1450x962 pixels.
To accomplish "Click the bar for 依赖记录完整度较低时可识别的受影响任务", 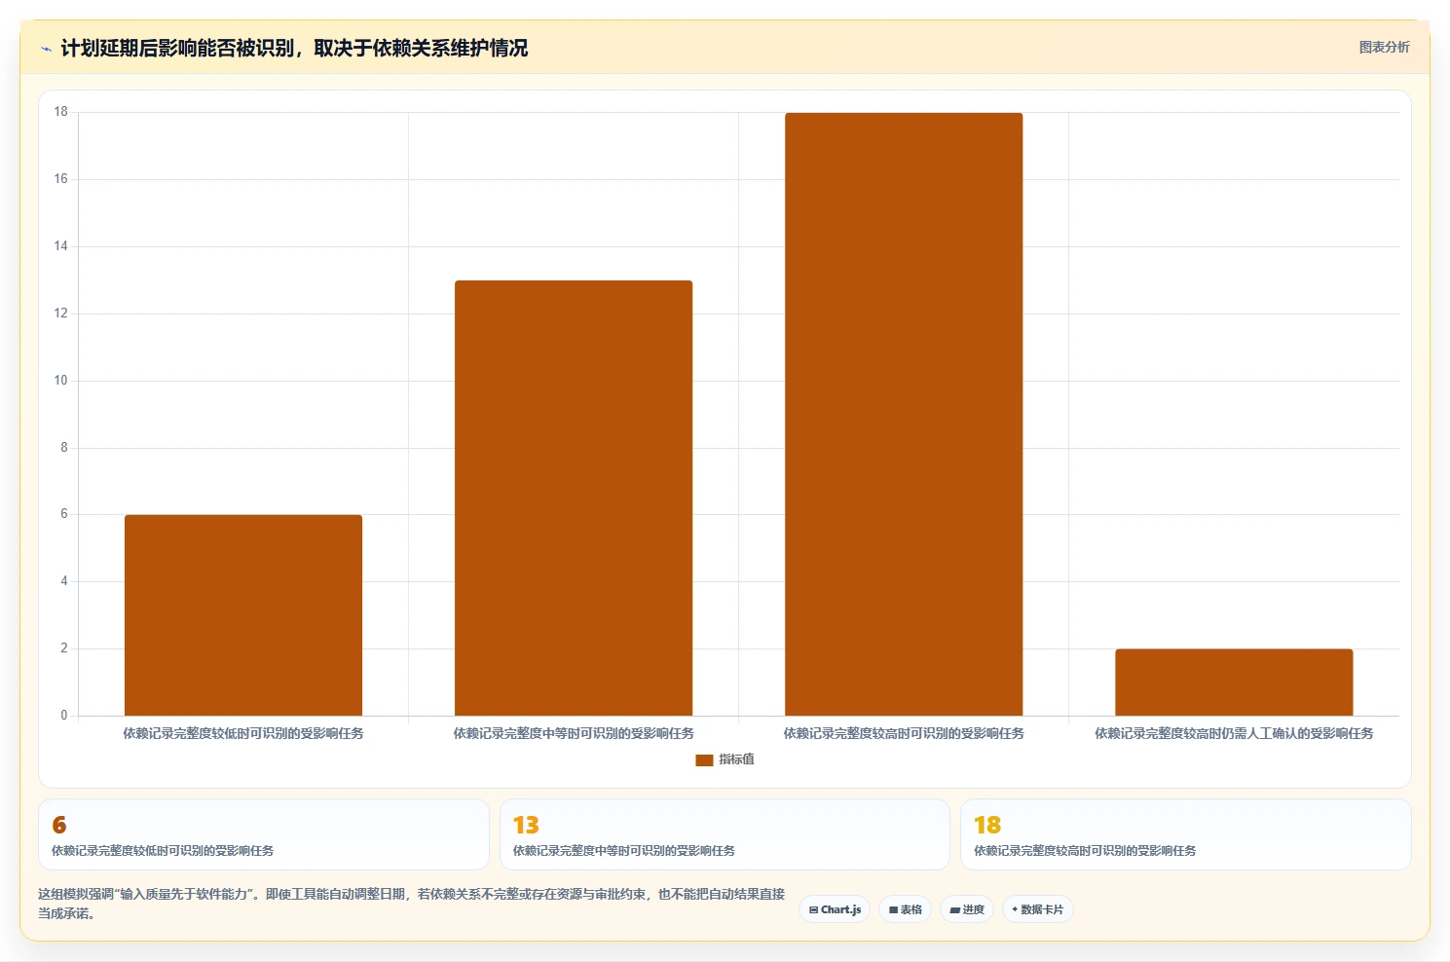I will click(243, 615).
